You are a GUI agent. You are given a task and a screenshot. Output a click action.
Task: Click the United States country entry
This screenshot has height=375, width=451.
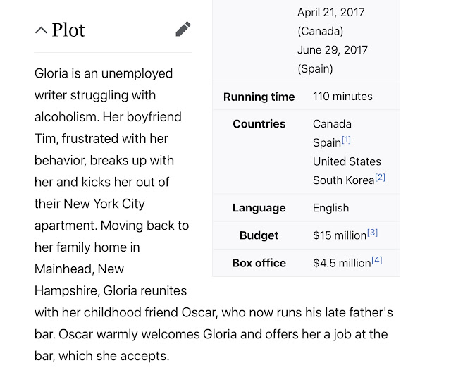[347, 161]
